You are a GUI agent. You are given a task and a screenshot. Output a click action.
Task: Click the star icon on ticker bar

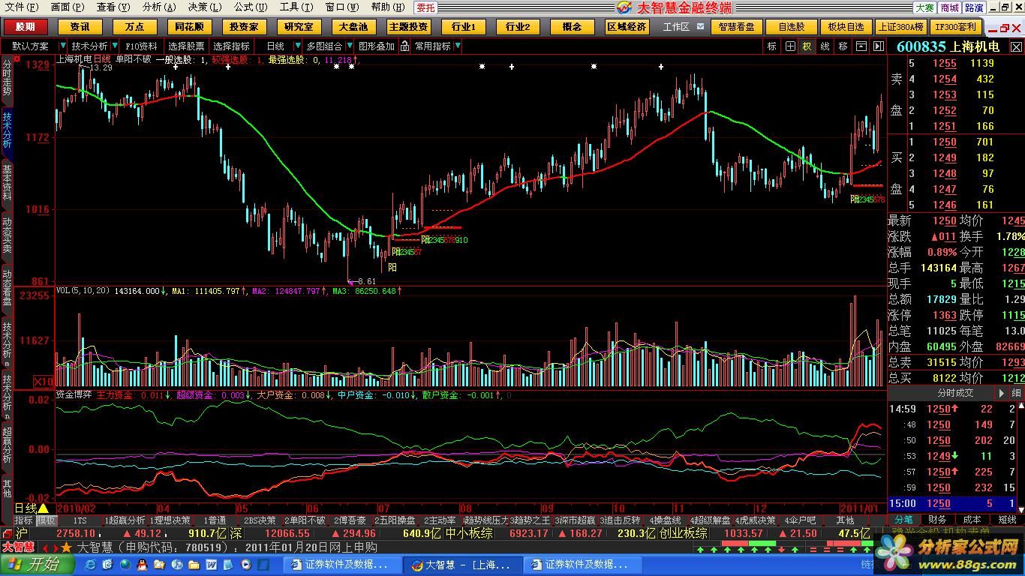click(x=66, y=547)
